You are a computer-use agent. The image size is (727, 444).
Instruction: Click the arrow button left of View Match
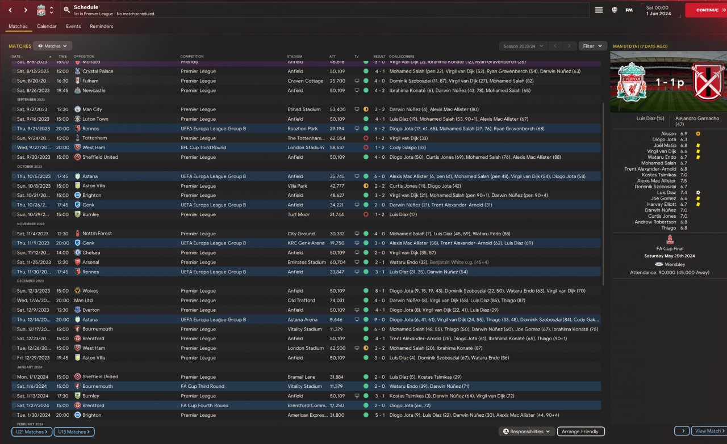tap(682, 431)
